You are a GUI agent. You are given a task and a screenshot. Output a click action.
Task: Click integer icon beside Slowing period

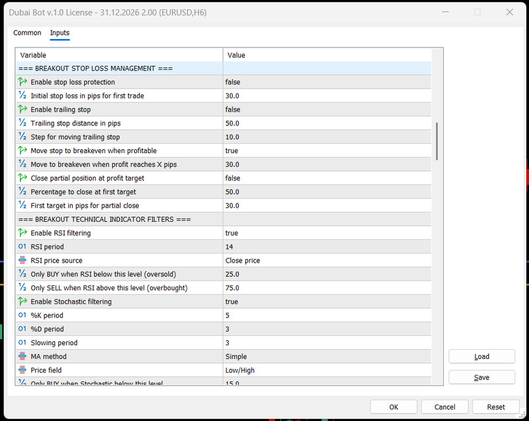click(x=22, y=342)
